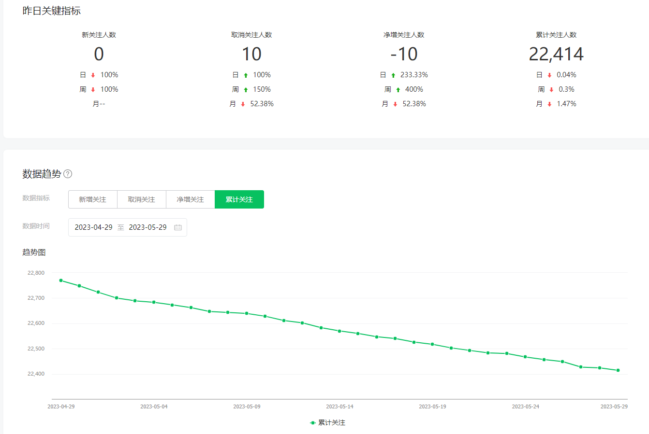649x434 pixels.
Task: Click red down arrow beside 累计关注 weekly 0.3%
Action: pyautogui.click(x=551, y=90)
